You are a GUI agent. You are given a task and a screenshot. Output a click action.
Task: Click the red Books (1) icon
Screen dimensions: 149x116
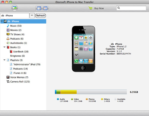[8, 47]
